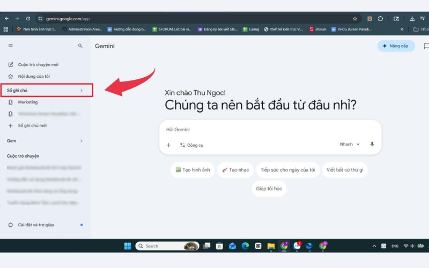The height and width of the screenshot is (268, 429).
Task: Open the Nhanh model dropdown
Action: (x=350, y=144)
